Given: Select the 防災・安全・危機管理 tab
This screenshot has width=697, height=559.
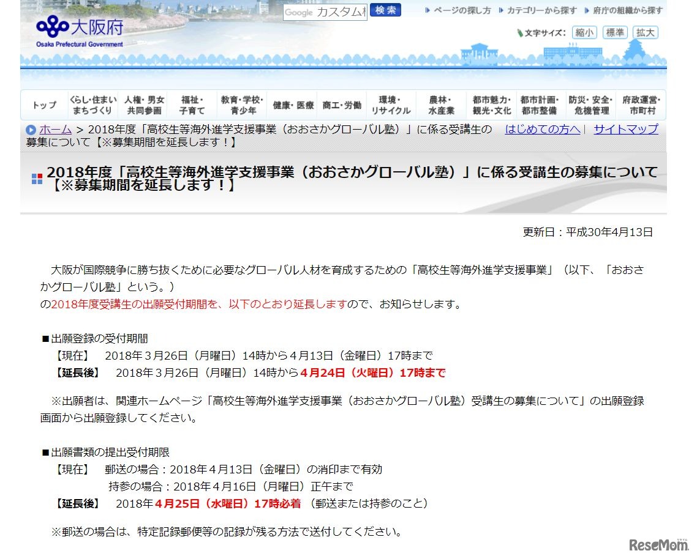Looking at the screenshot, I should 591,105.
